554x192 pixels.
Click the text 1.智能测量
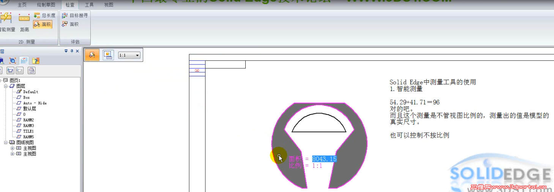pyautogui.click(x=406, y=89)
